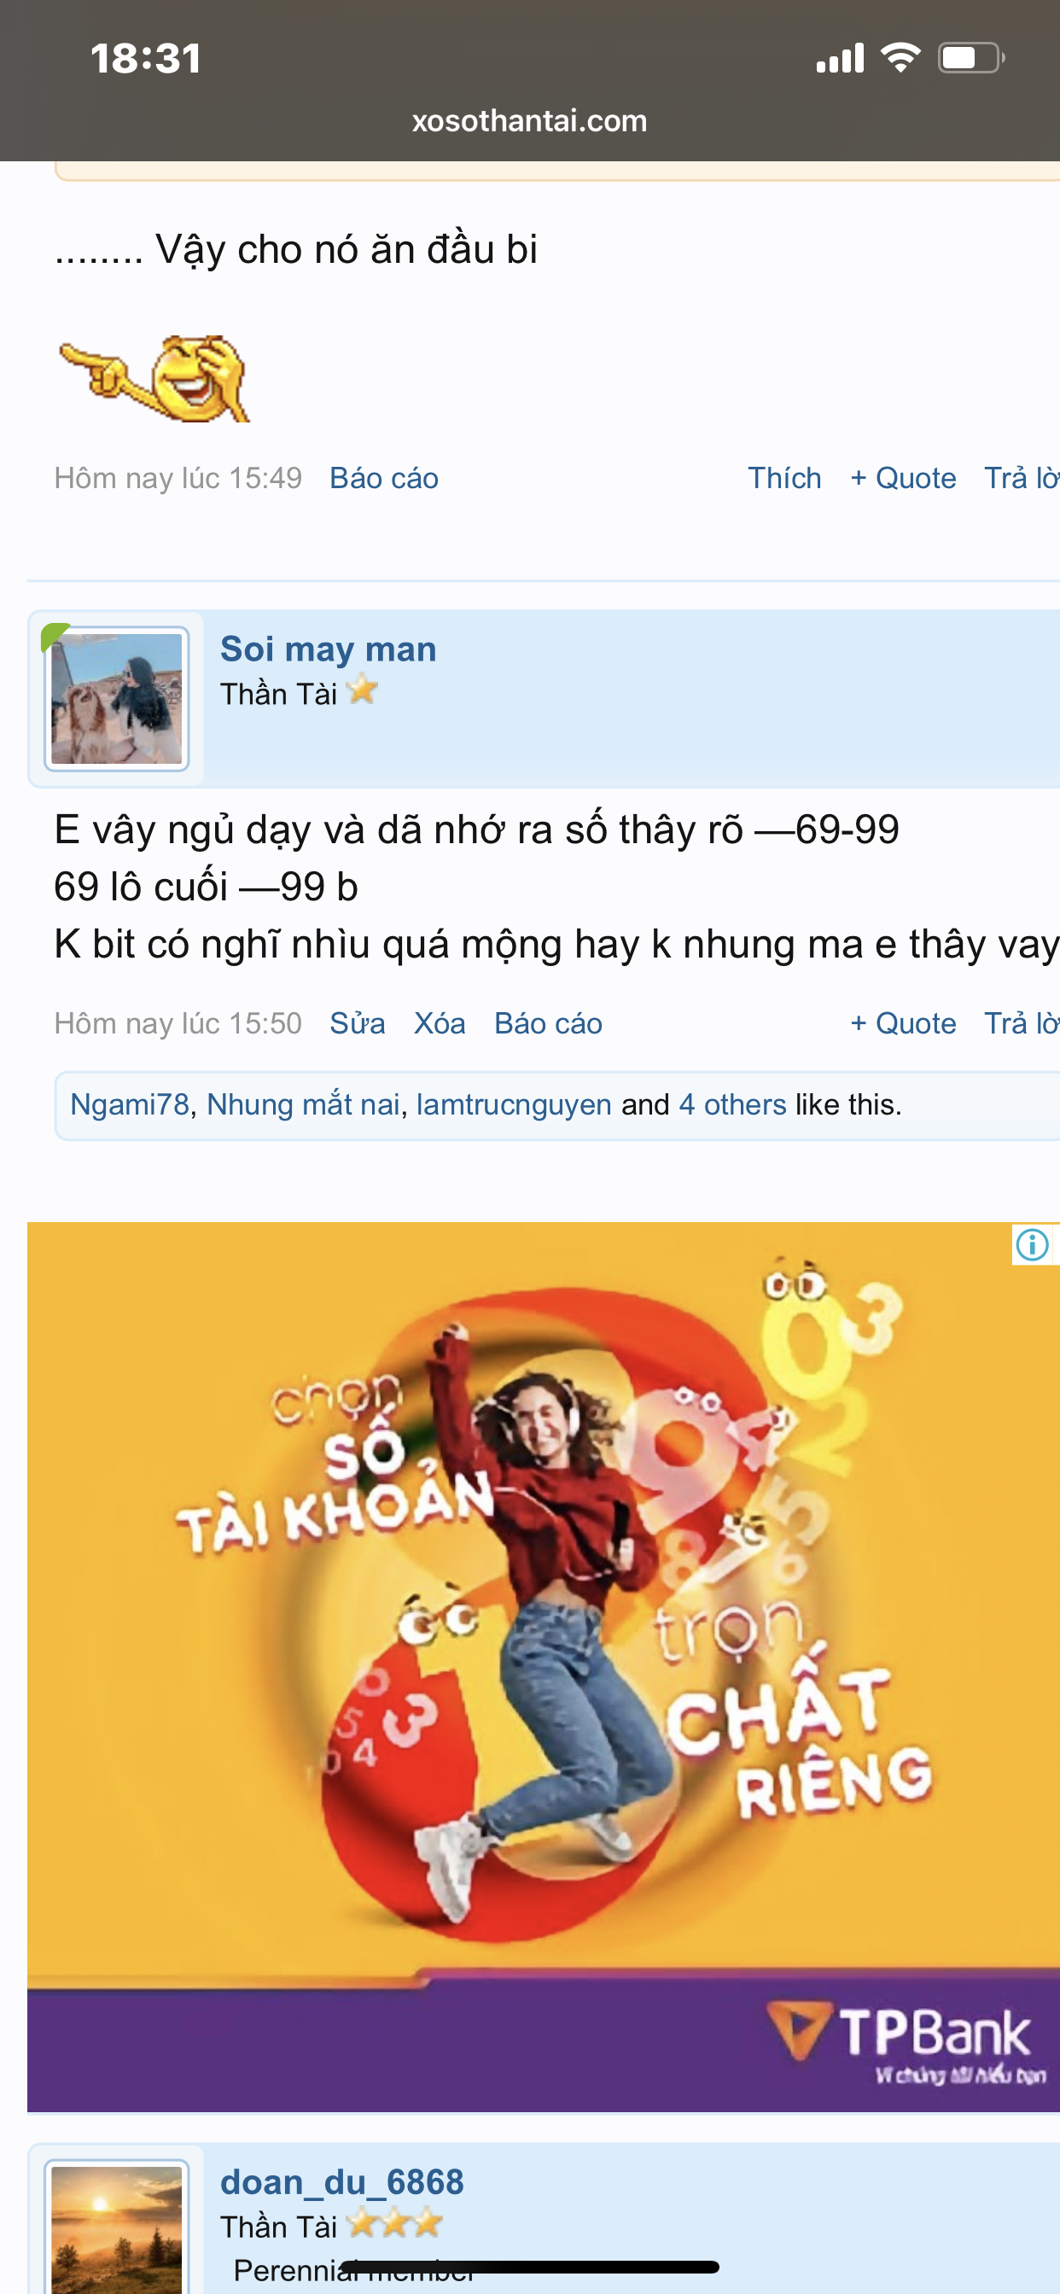The image size is (1060, 2294).
Task: Report the 15:50 post via Báo cáo
Action: [x=548, y=1023]
